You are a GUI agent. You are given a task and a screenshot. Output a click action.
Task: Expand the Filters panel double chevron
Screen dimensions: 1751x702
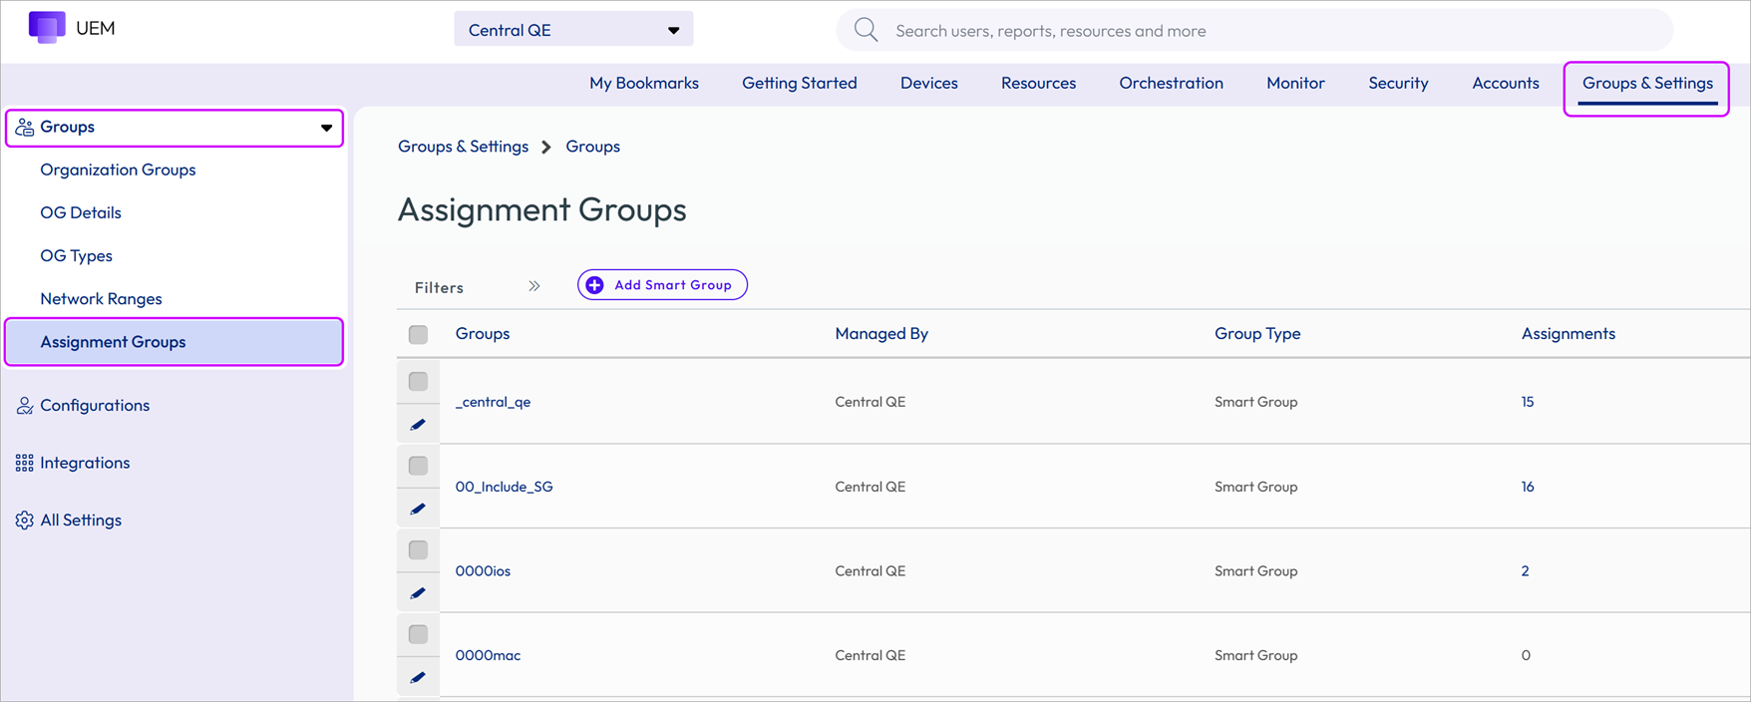tap(534, 286)
